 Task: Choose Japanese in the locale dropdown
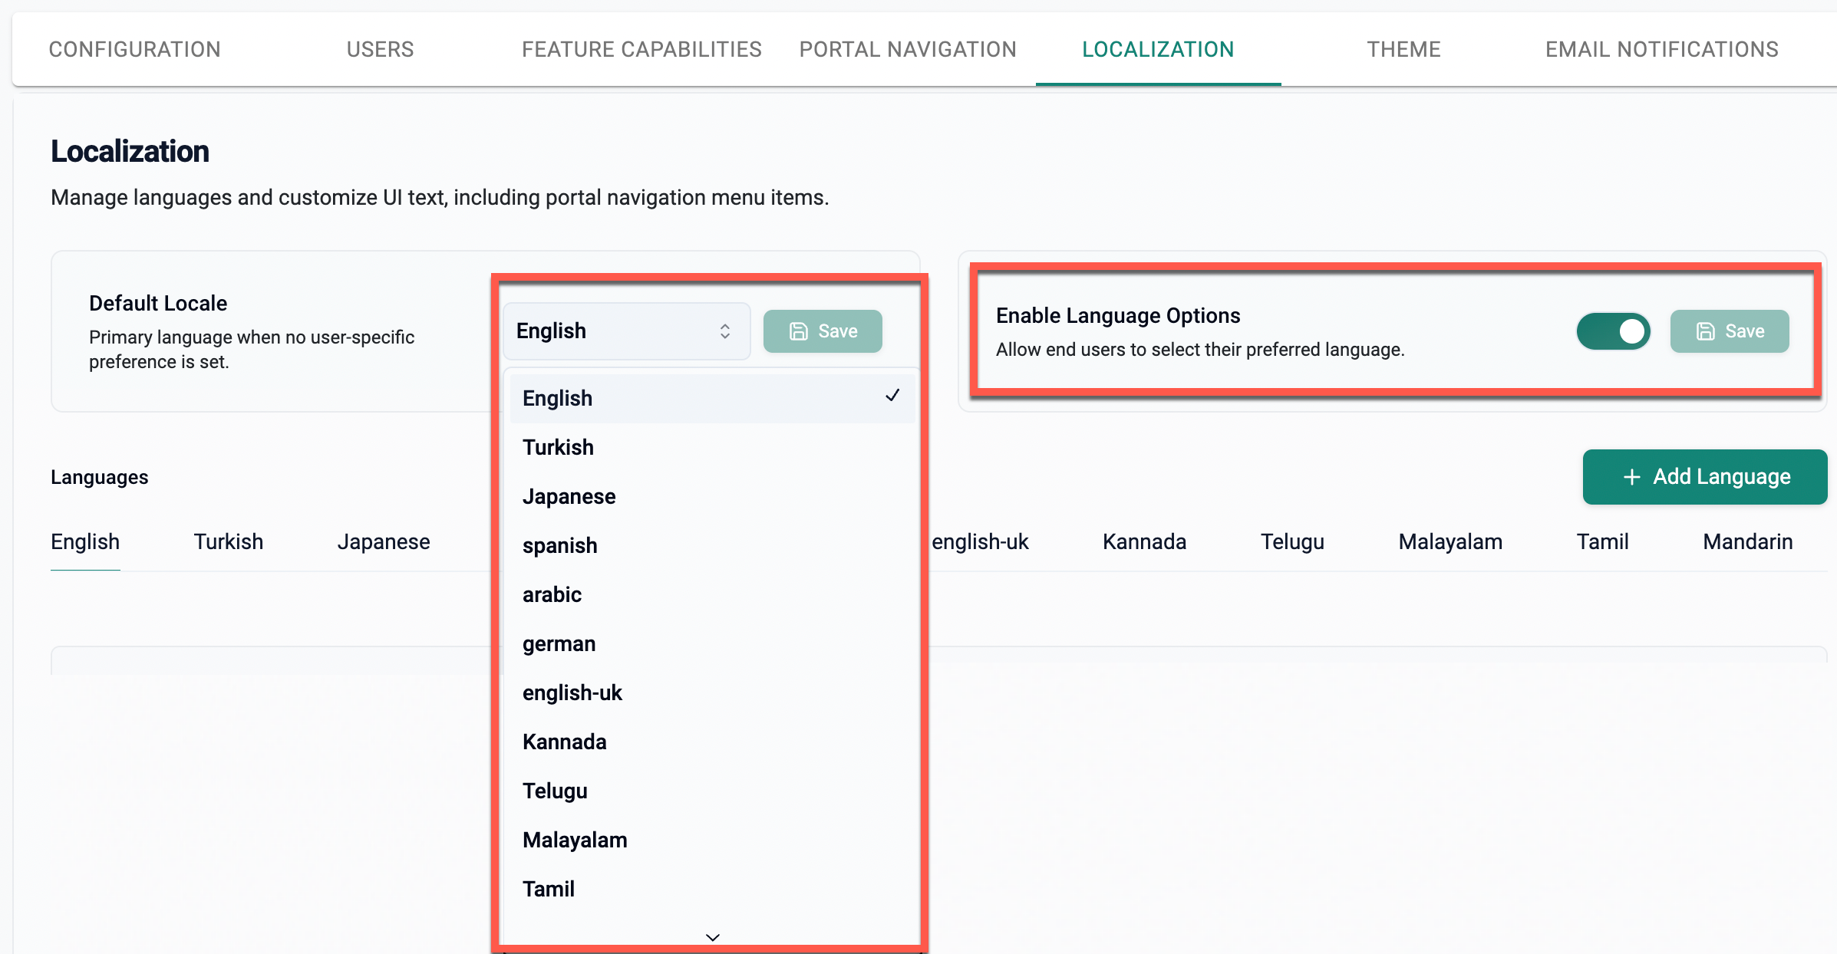(569, 496)
